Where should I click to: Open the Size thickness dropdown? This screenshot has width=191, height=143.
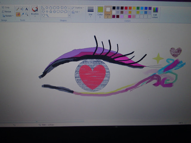pos(90,12)
